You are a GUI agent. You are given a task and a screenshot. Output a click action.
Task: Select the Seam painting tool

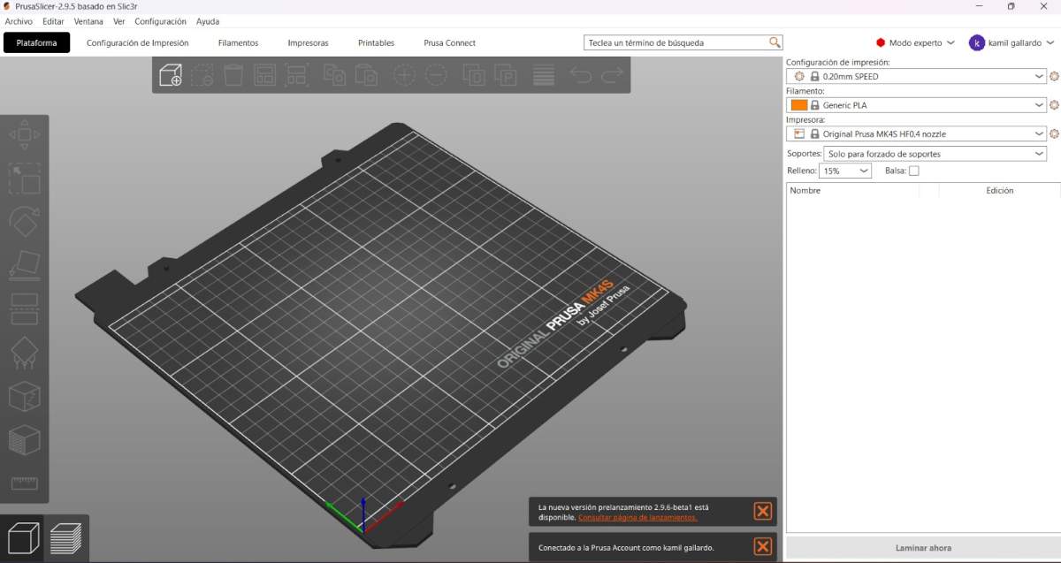click(x=24, y=397)
